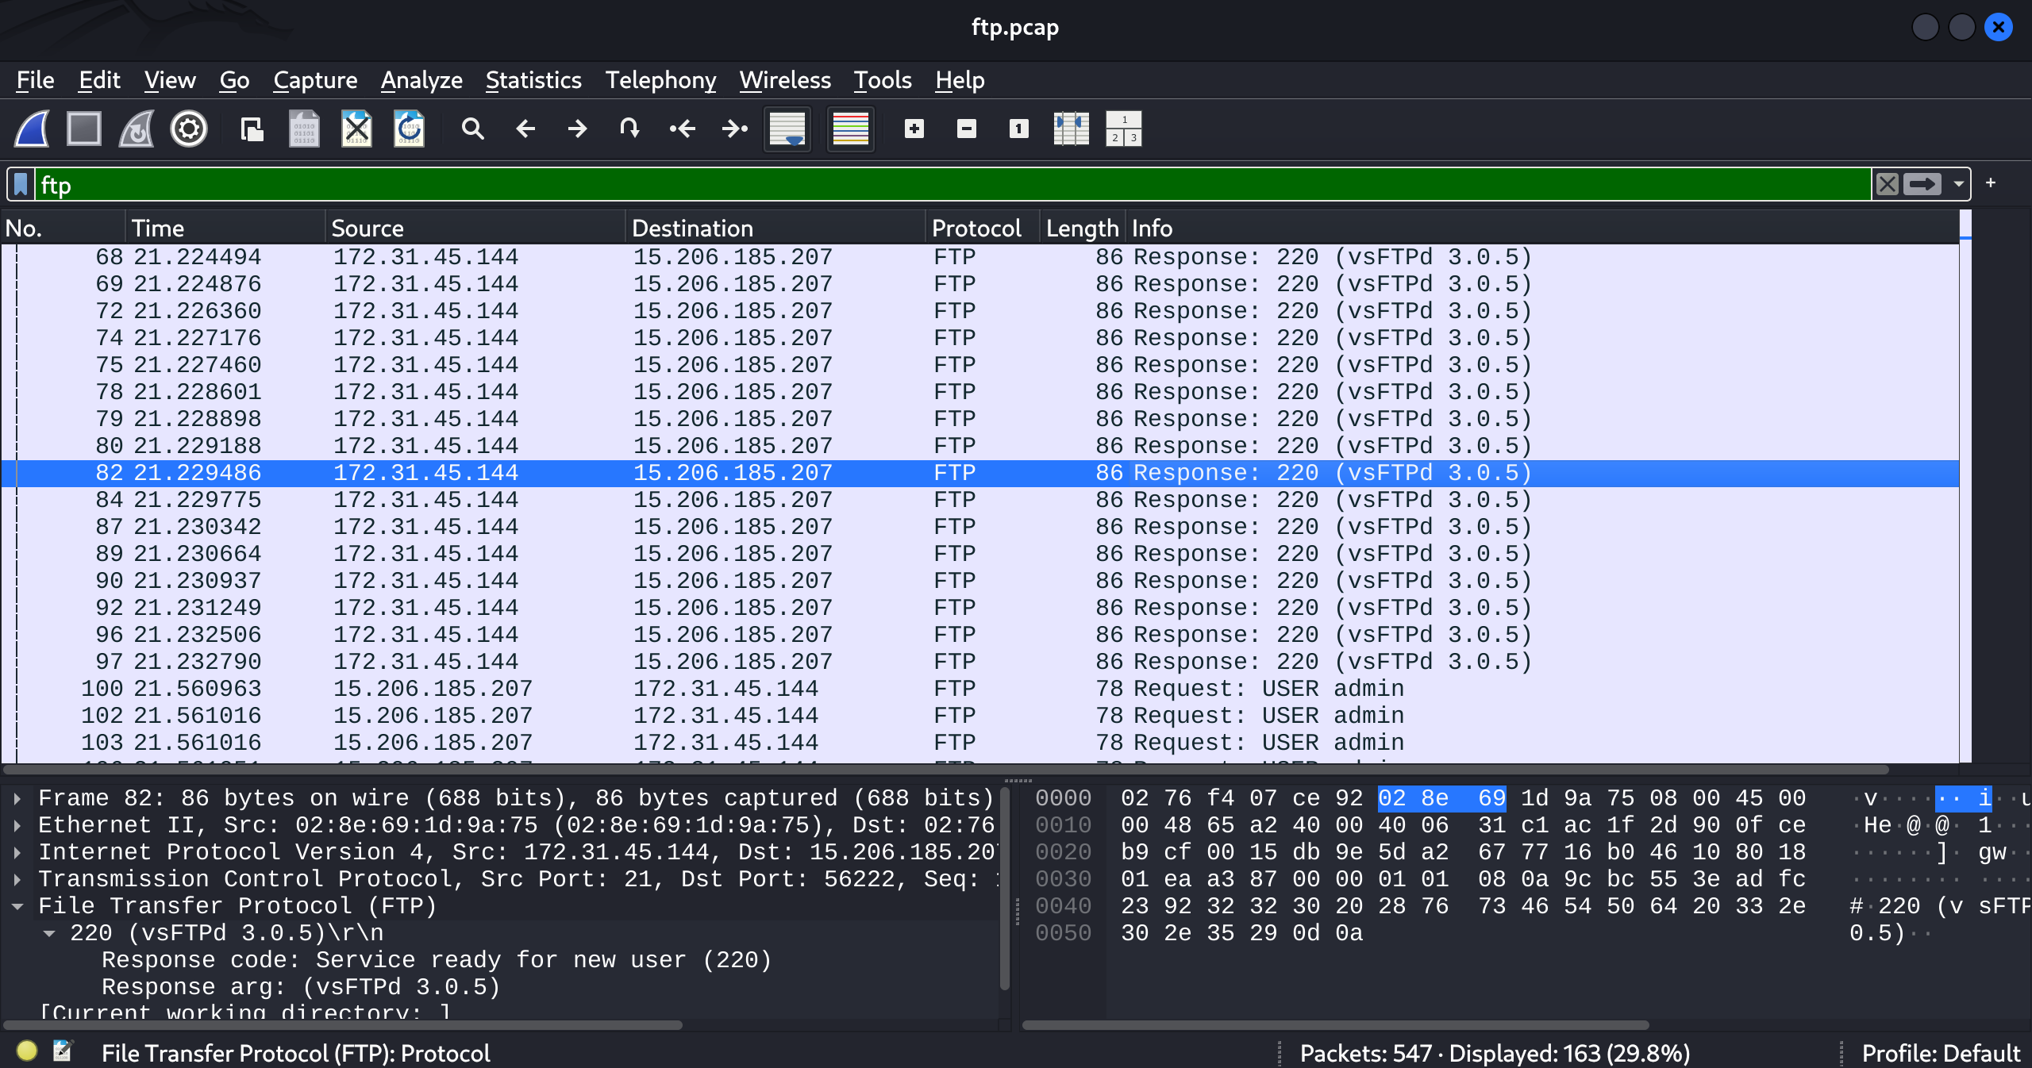
Task: Open the Help menu
Action: (x=960, y=80)
